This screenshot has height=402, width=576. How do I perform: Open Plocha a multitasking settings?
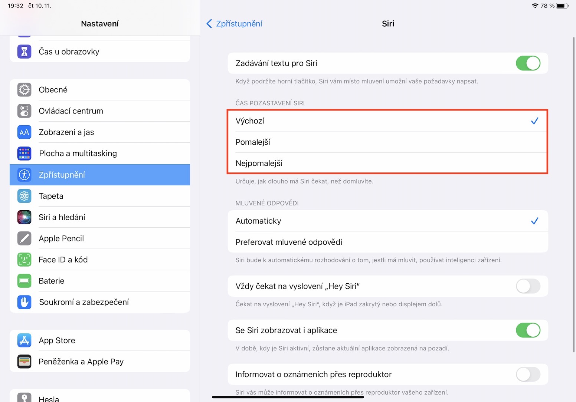pyautogui.click(x=99, y=154)
